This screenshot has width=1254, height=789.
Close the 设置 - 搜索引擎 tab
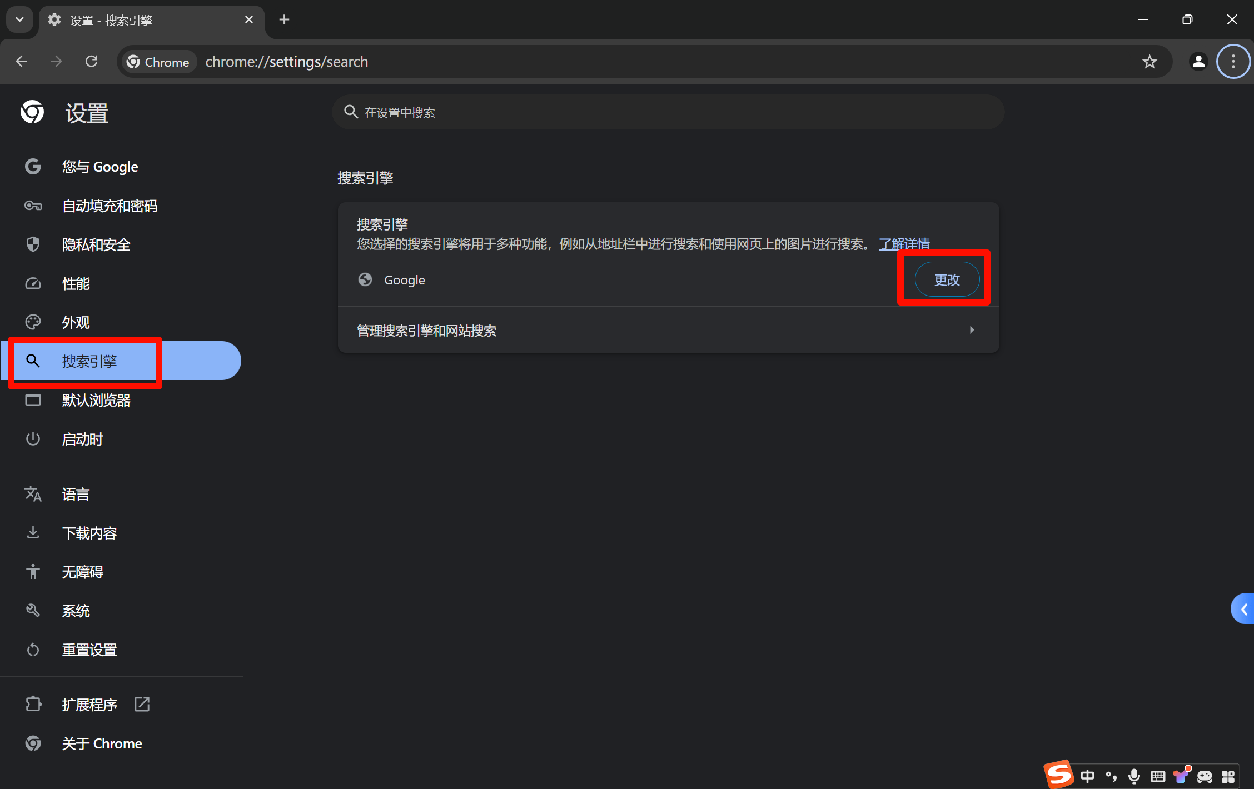click(249, 20)
